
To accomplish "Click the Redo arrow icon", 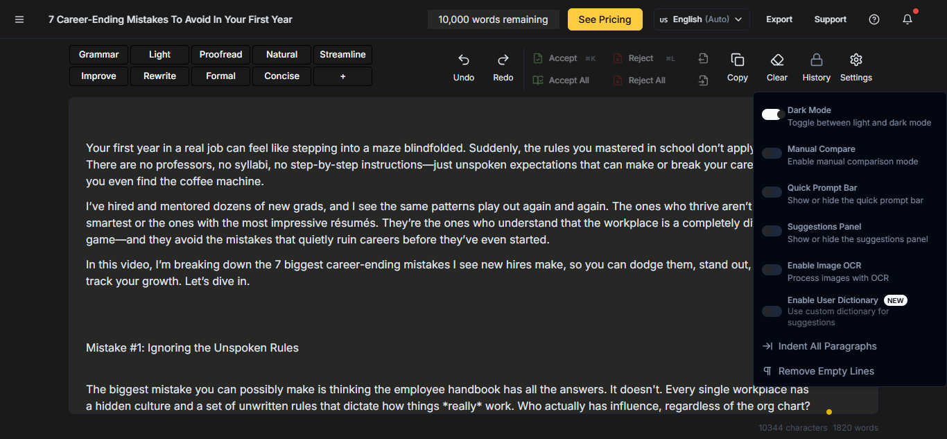I will pyautogui.click(x=503, y=60).
